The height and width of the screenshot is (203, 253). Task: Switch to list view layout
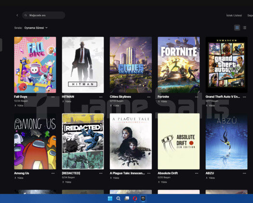click(x=245, y=28)
